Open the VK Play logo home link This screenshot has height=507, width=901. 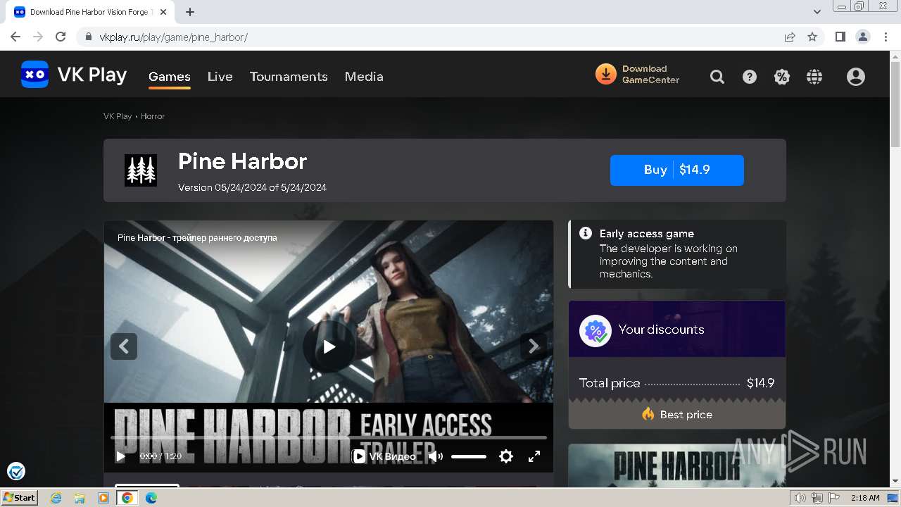74,75
